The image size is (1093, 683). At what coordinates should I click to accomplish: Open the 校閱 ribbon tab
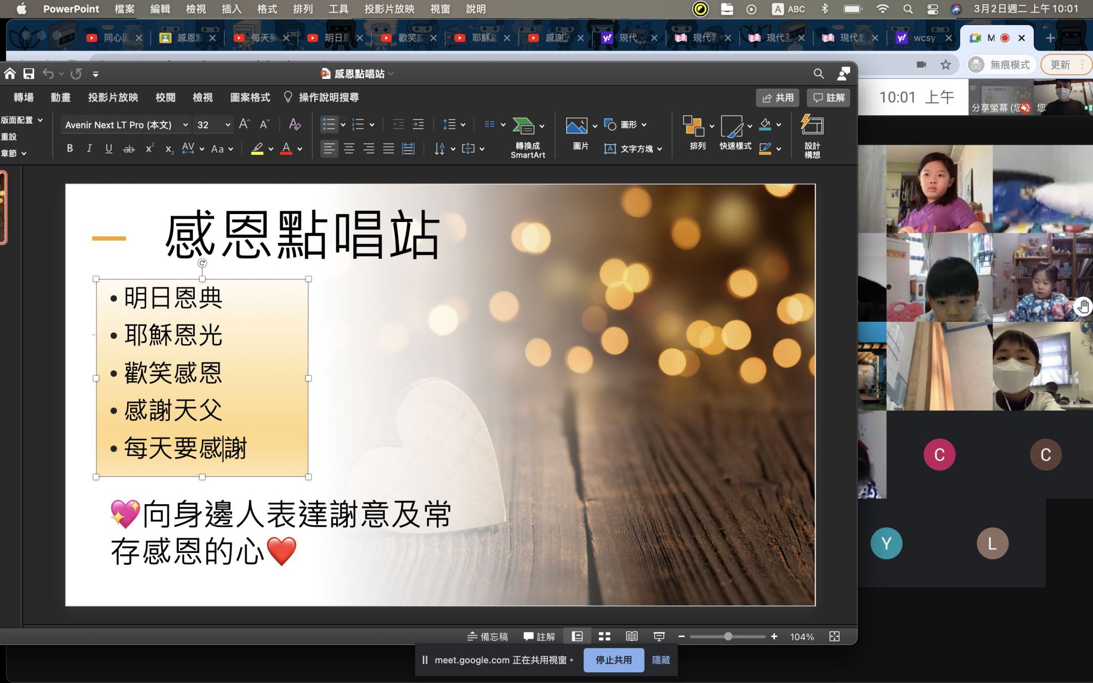165,97
